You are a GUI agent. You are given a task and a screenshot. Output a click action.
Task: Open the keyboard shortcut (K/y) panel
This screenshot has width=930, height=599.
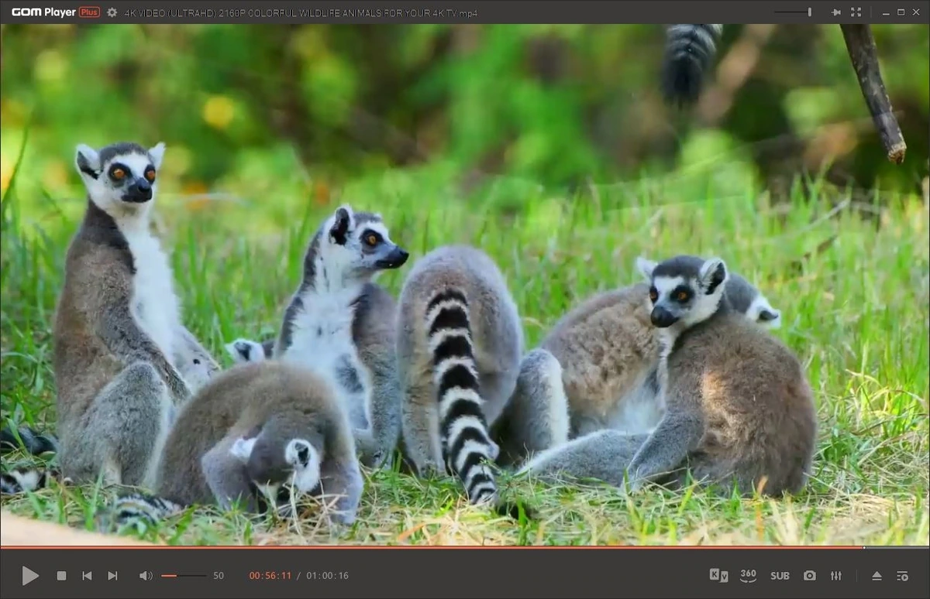(718, 575)
